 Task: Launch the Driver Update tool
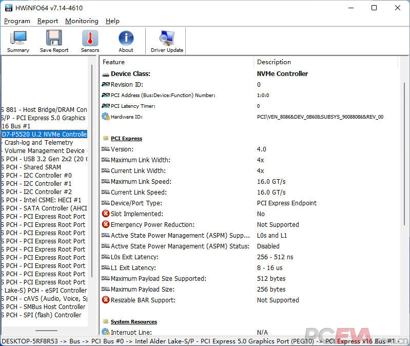coord(167,41)
